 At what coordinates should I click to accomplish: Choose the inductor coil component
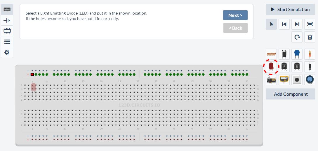(271, 54)
